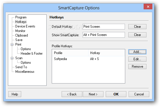This screenshot has height=107, width=160.
Task: Select Header & Footer settings
Action: click(x=32, y=53)
